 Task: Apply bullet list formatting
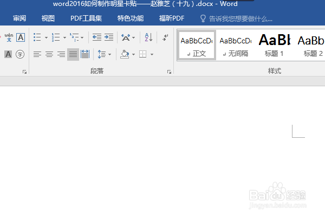[x=37, y=37]
